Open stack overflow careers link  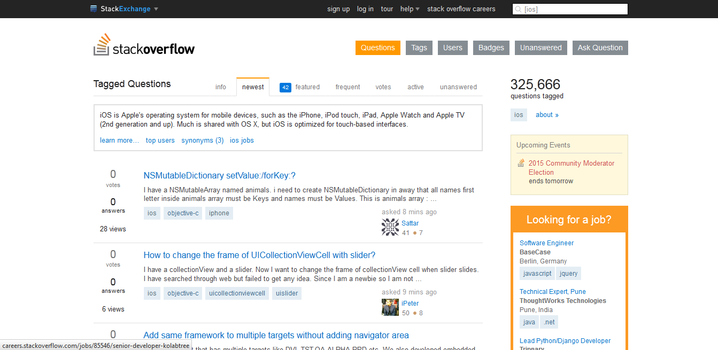pos(461,9)
